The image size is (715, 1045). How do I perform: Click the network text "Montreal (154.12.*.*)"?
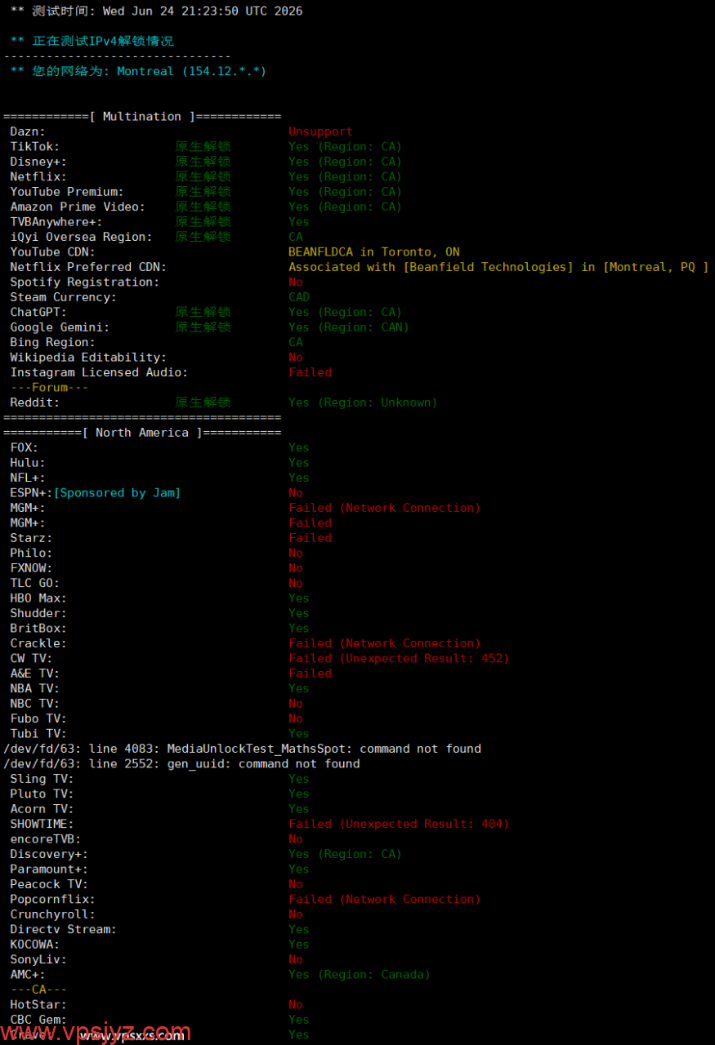(x=192, y=72)
